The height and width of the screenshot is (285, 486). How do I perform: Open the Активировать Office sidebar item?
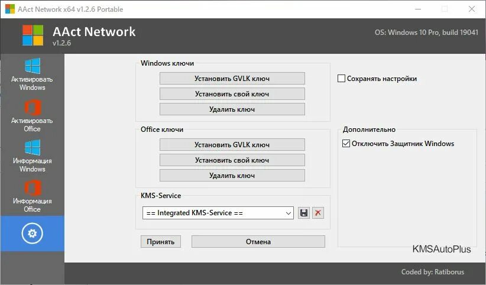(33, 115)
